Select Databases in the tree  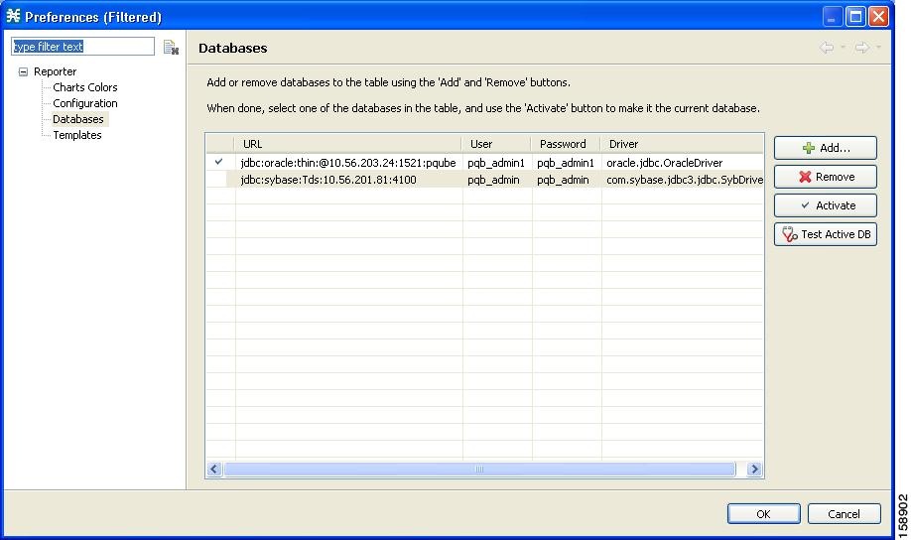(x=77, y=119)
